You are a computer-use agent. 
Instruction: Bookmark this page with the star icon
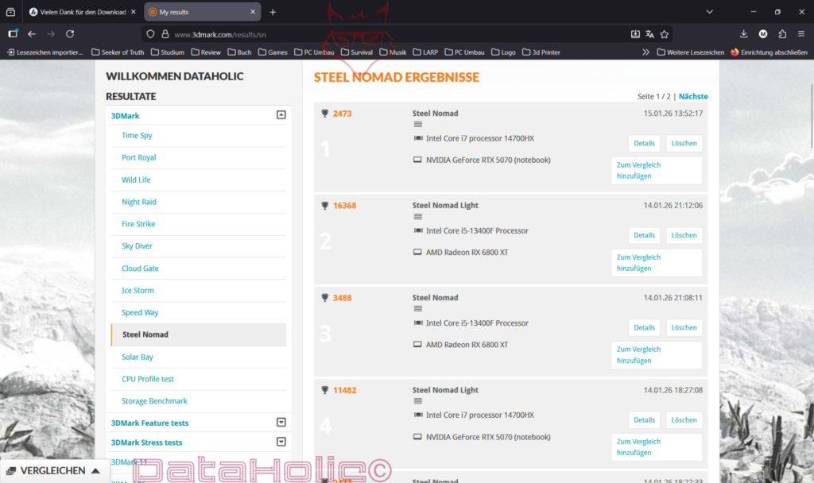tap(665, 34)
